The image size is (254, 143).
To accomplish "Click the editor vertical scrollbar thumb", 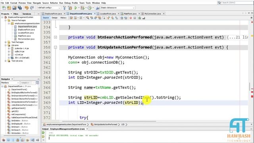I will 250,87.
